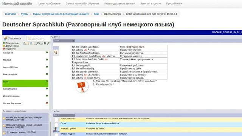
Task: Close the whiteboard tab with the x button
Action: point(73,41)
